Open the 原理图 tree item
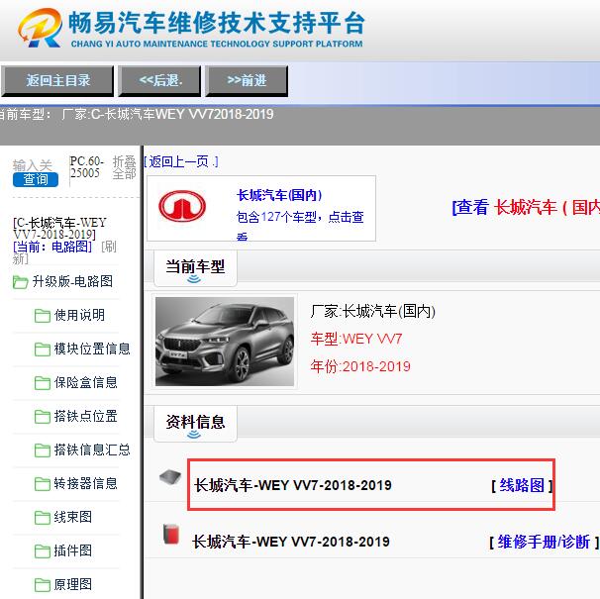 coord(72,585)
